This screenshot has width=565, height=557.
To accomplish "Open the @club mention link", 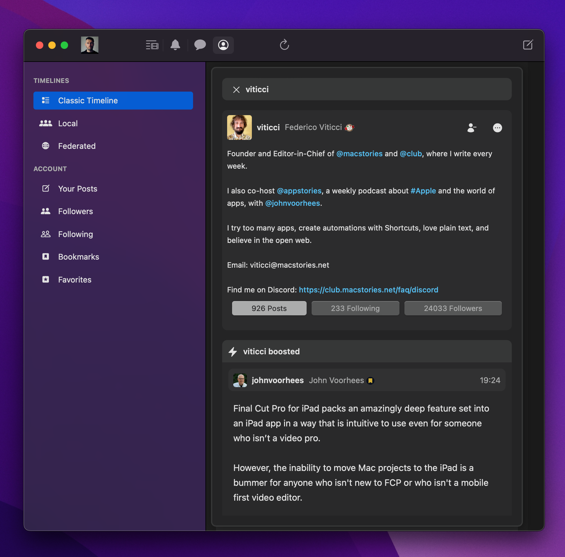I will [411, 154].
